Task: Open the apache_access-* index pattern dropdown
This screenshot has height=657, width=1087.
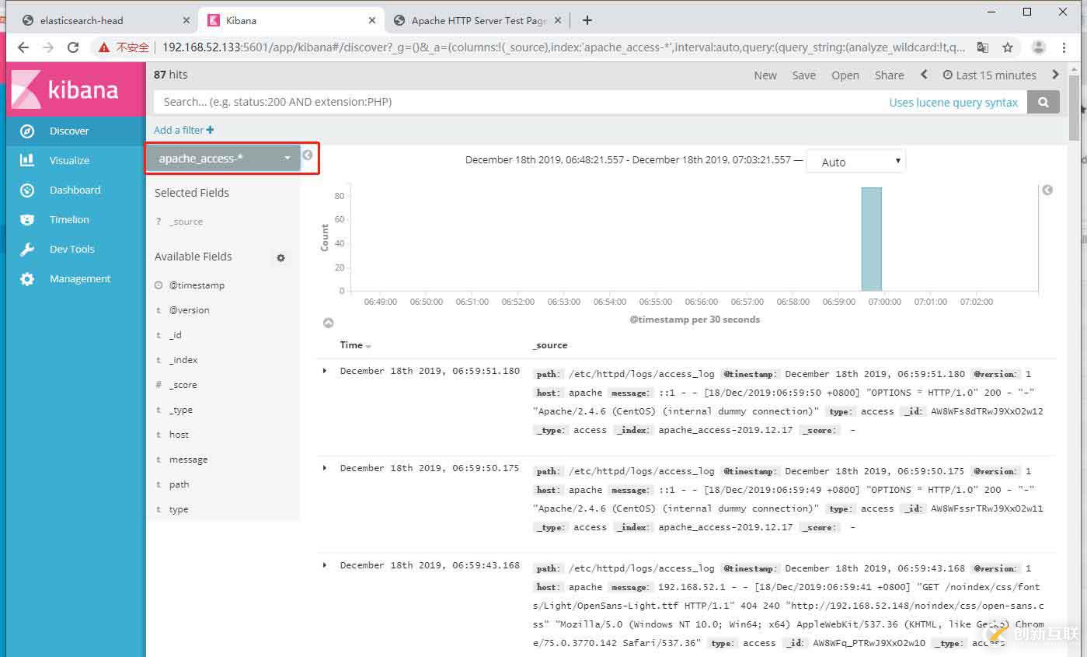Action: click(x=224, y=159)
